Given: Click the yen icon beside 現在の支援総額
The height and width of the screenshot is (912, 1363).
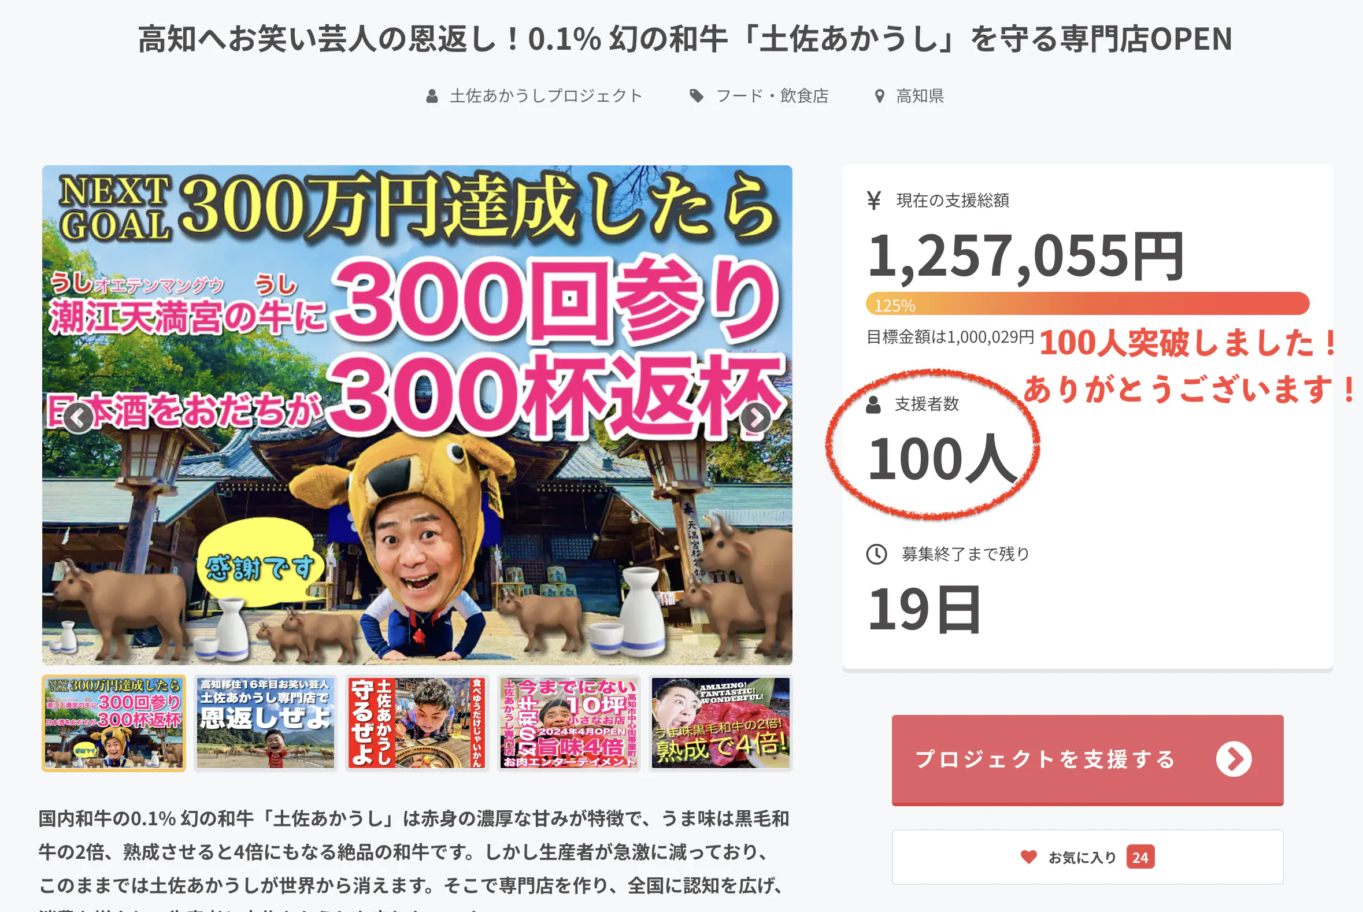Looking at the screenshot, I should pos(874,200).
